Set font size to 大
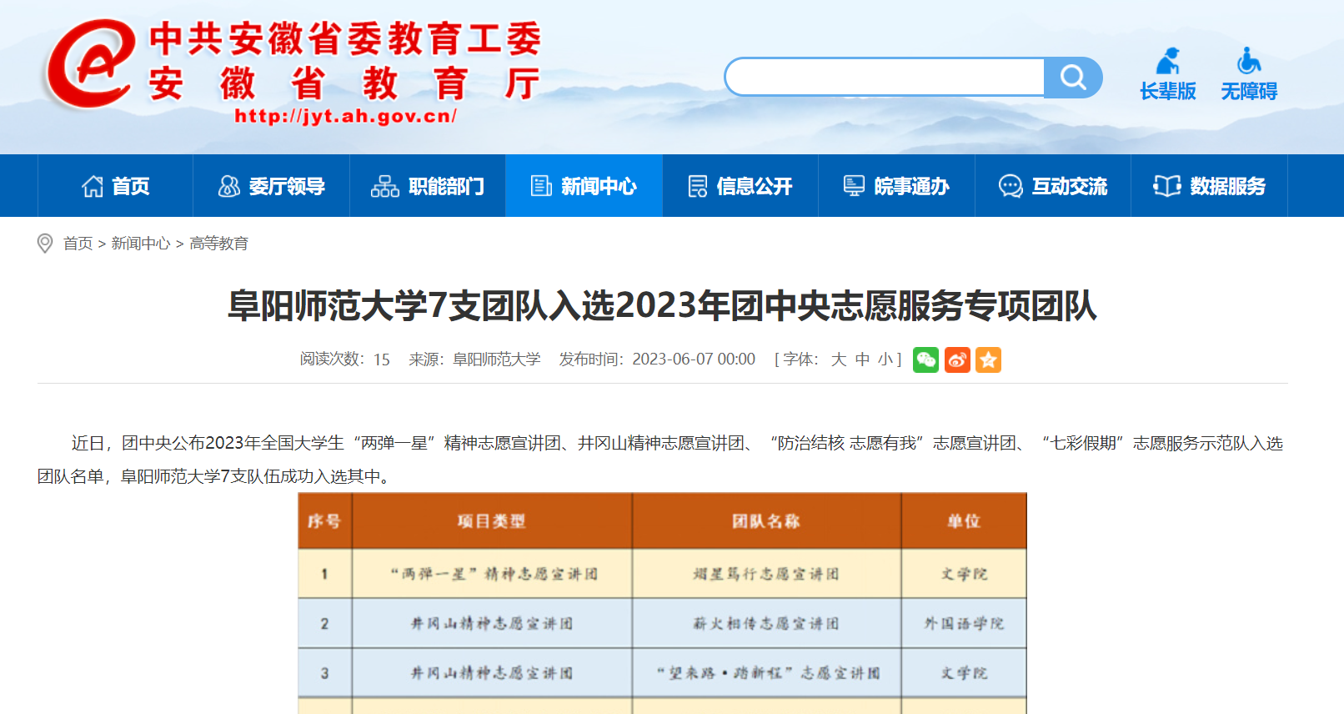 [839, 360]
